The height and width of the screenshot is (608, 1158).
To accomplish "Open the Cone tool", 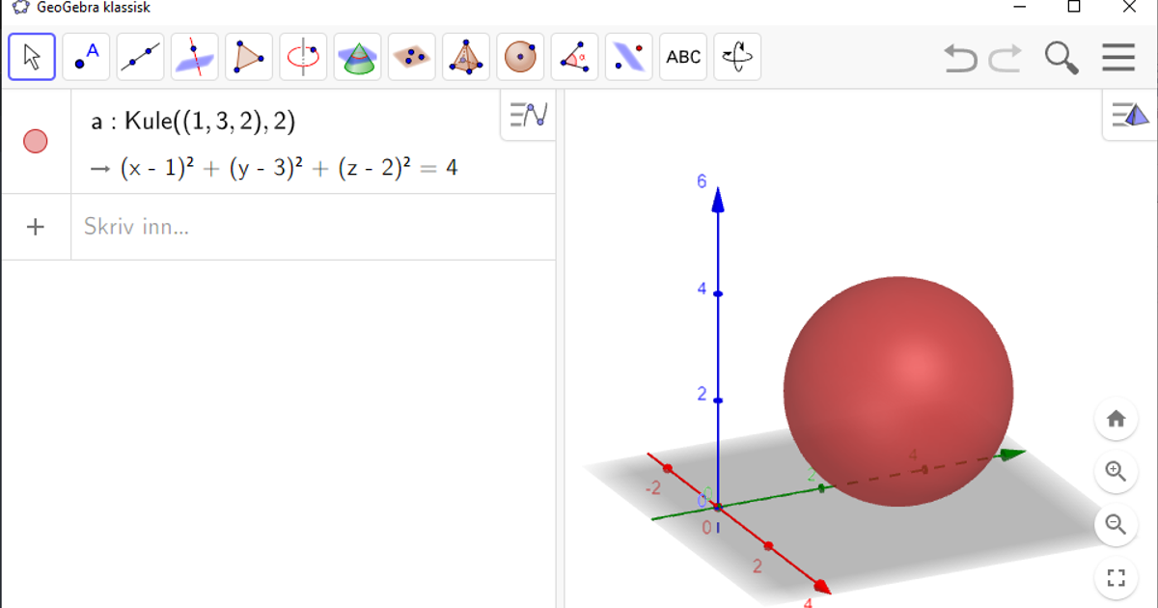I will point(356,57).
